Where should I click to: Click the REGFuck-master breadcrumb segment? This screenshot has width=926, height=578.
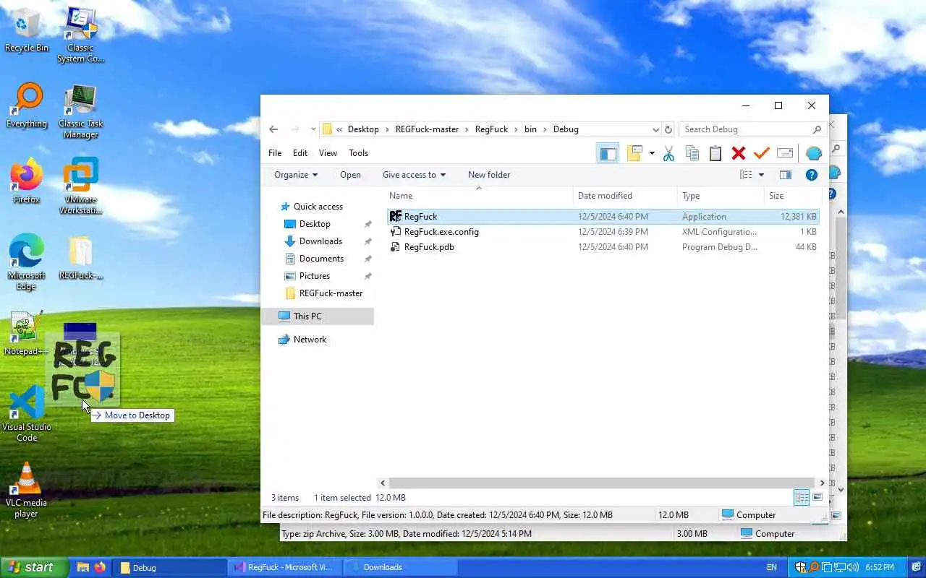tap(427, 129)
